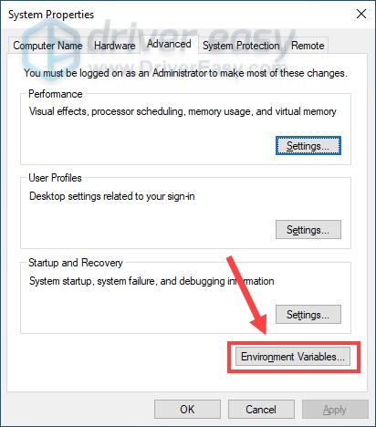The width and height of the screenshot is (376, 427).
Task: Select the Advanced tab
Action: coord(169,44)
